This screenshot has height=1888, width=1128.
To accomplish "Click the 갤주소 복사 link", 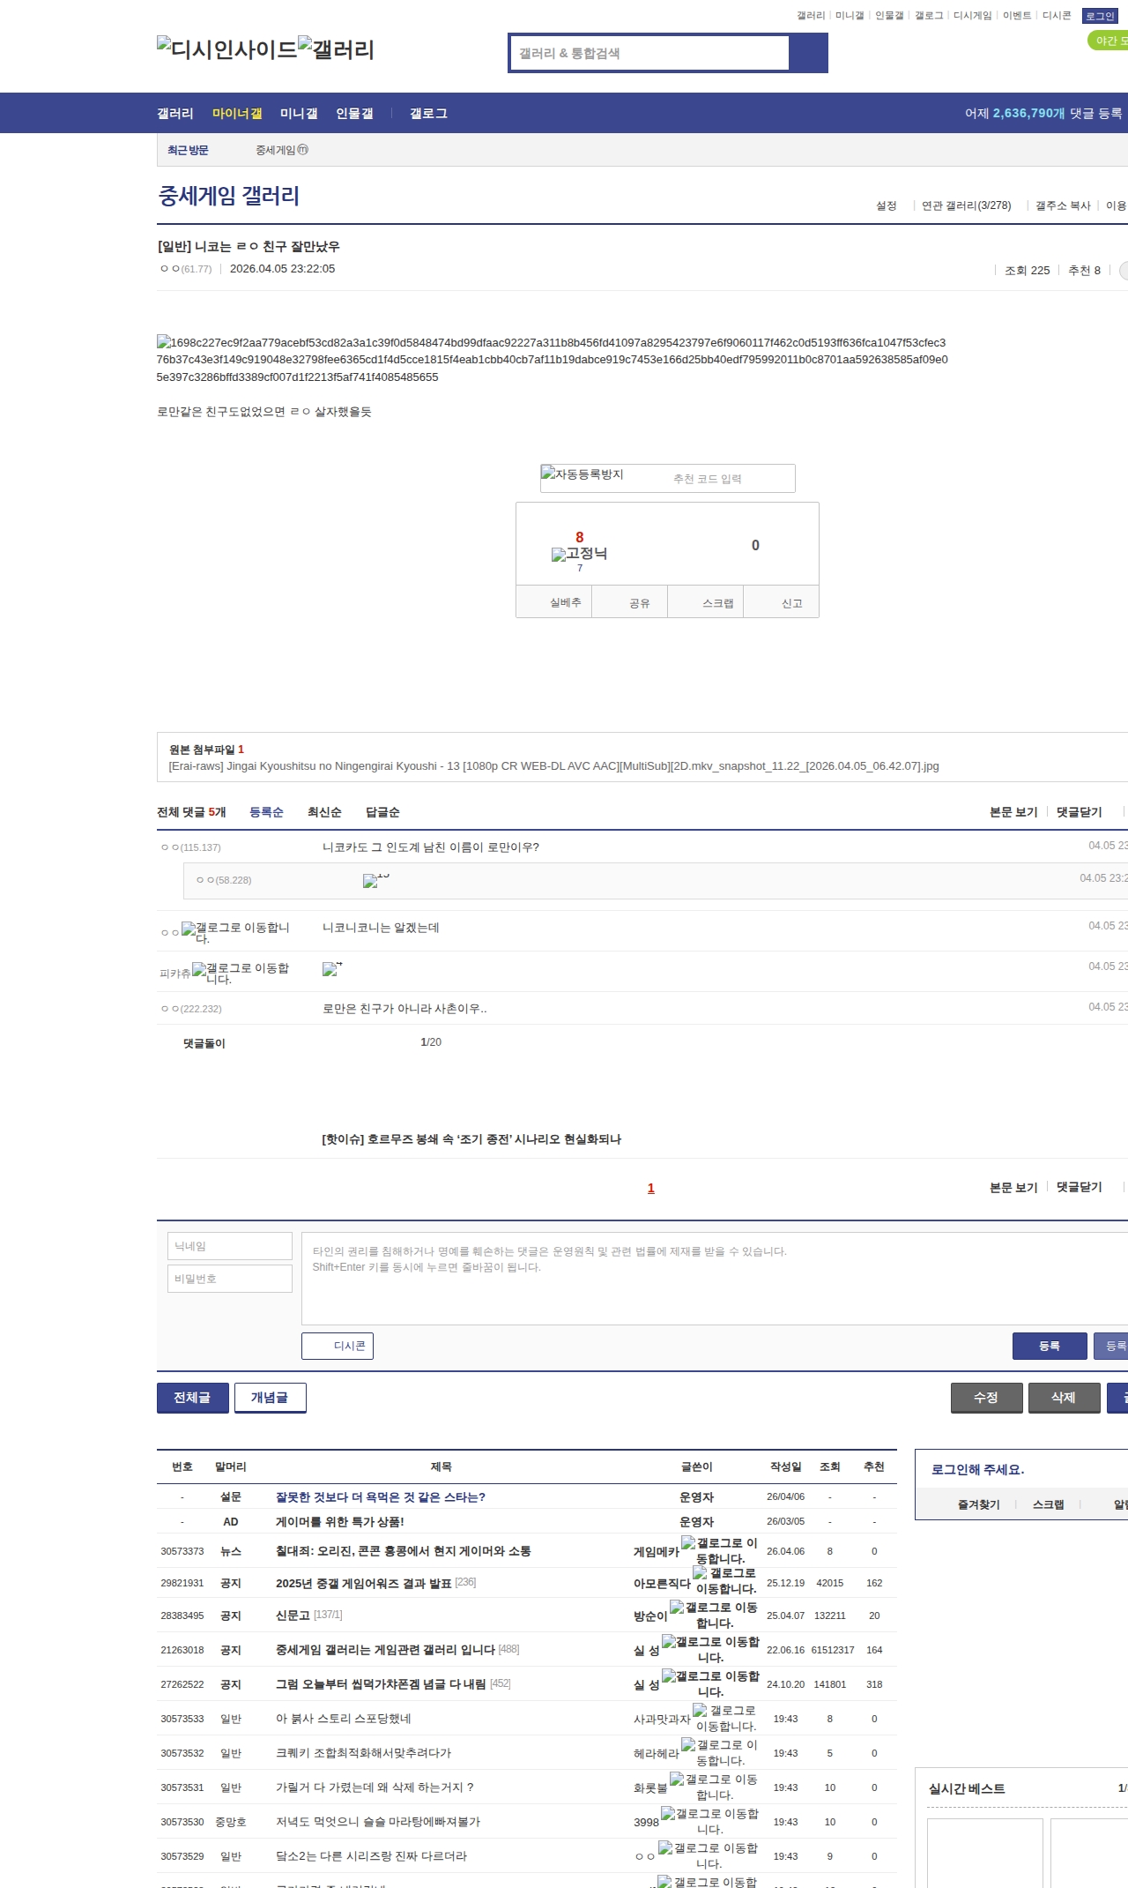I will tap(1063, 205).
